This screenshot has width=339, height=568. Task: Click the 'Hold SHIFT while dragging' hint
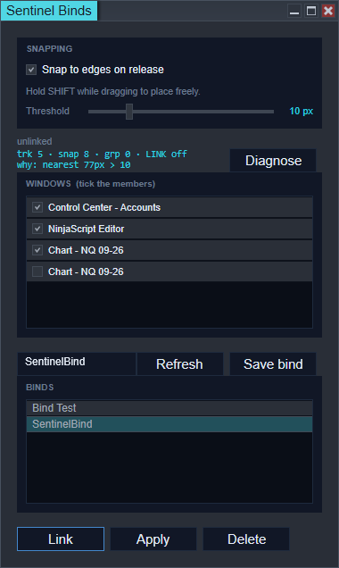point(113,91)
